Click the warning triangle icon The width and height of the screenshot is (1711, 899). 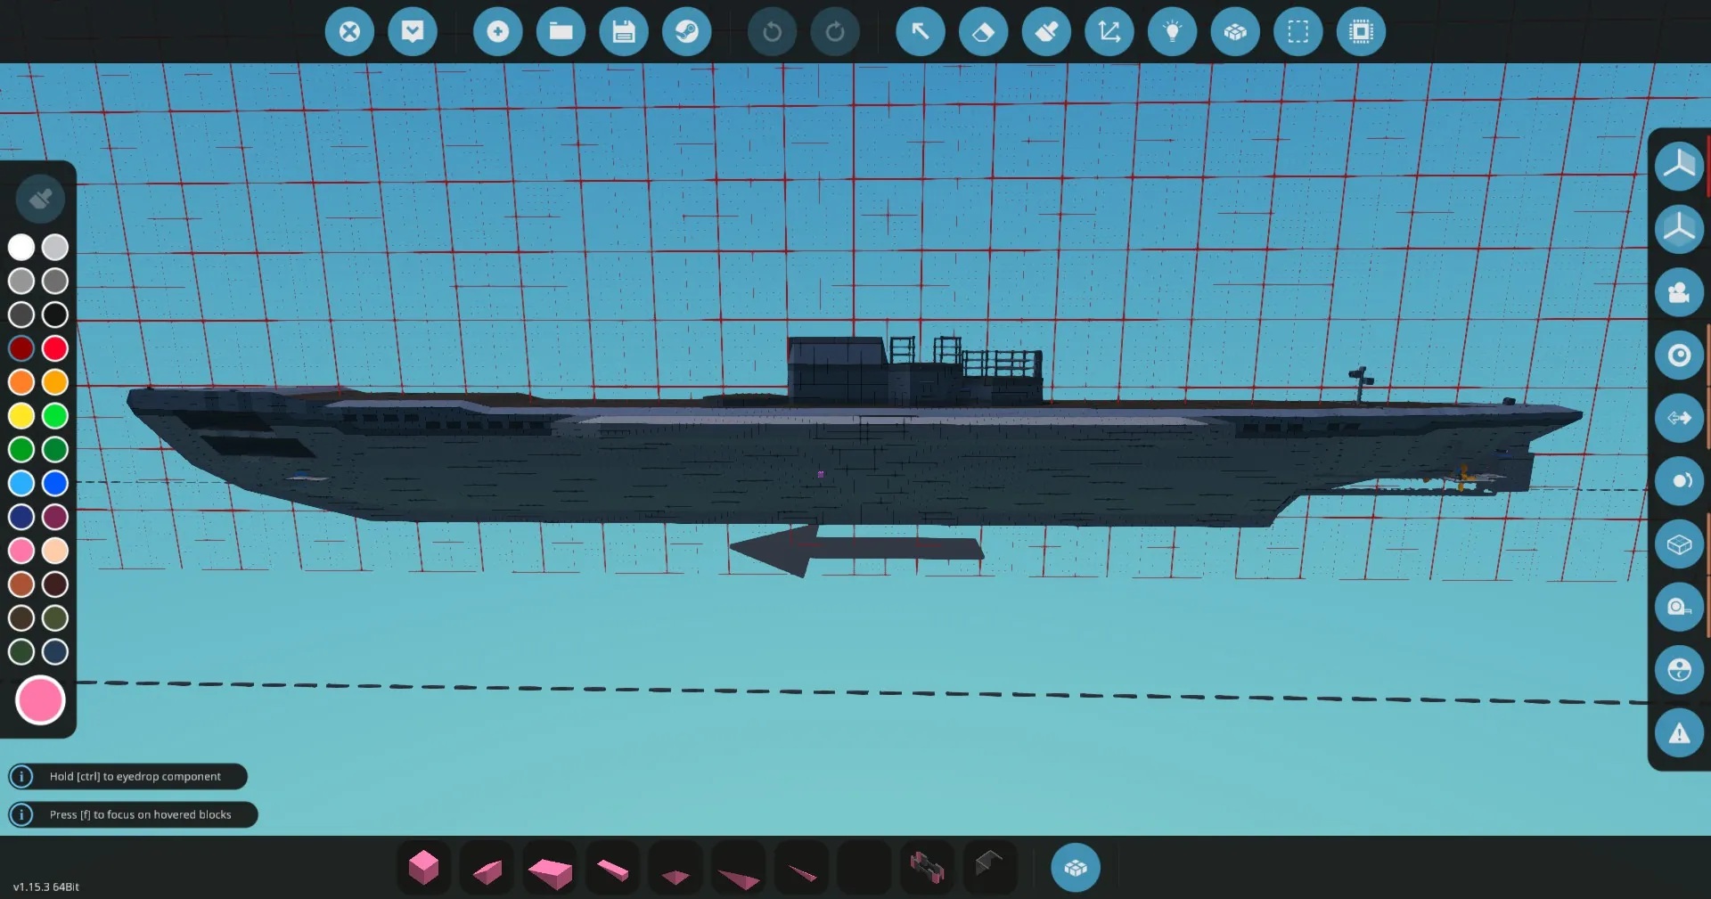[1679, 733]
